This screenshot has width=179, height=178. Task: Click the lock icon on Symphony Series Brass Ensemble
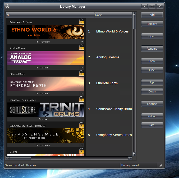[81, 125]
